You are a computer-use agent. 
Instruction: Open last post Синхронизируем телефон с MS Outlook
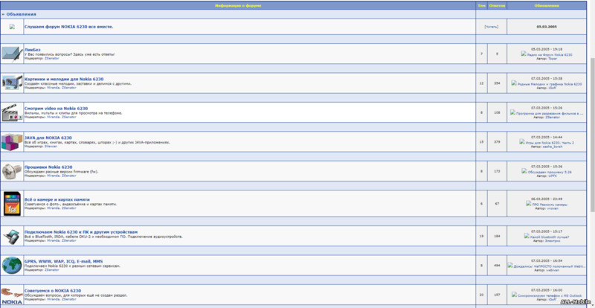pyautogui.click(x=550, y=295)
